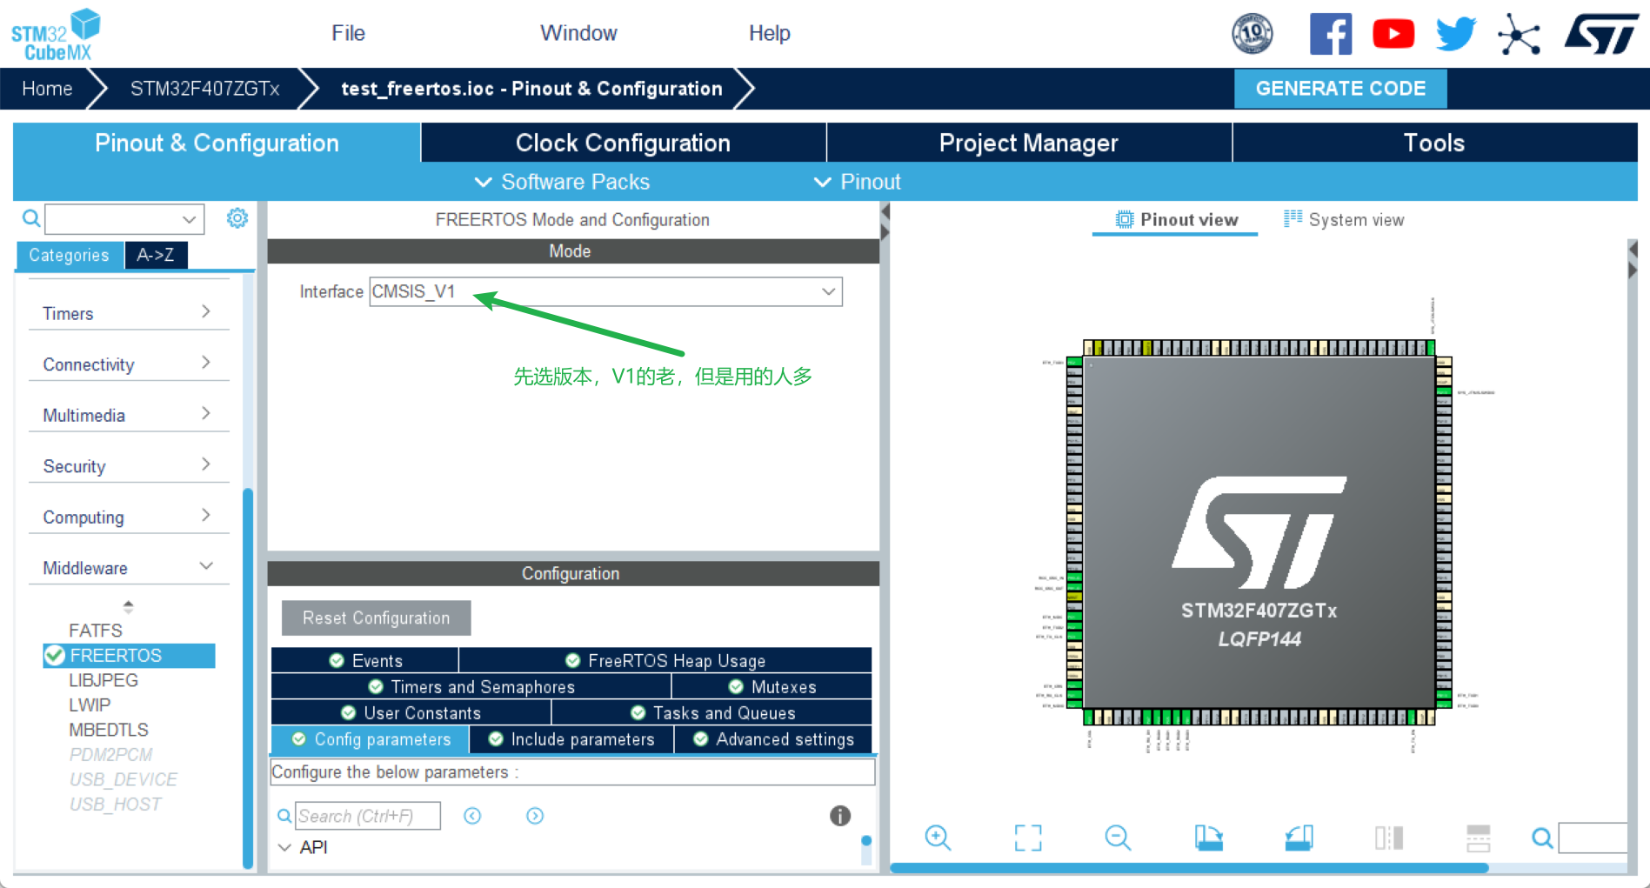
Task: Click the horizontal split view icon
Action: coord(1479,838)
